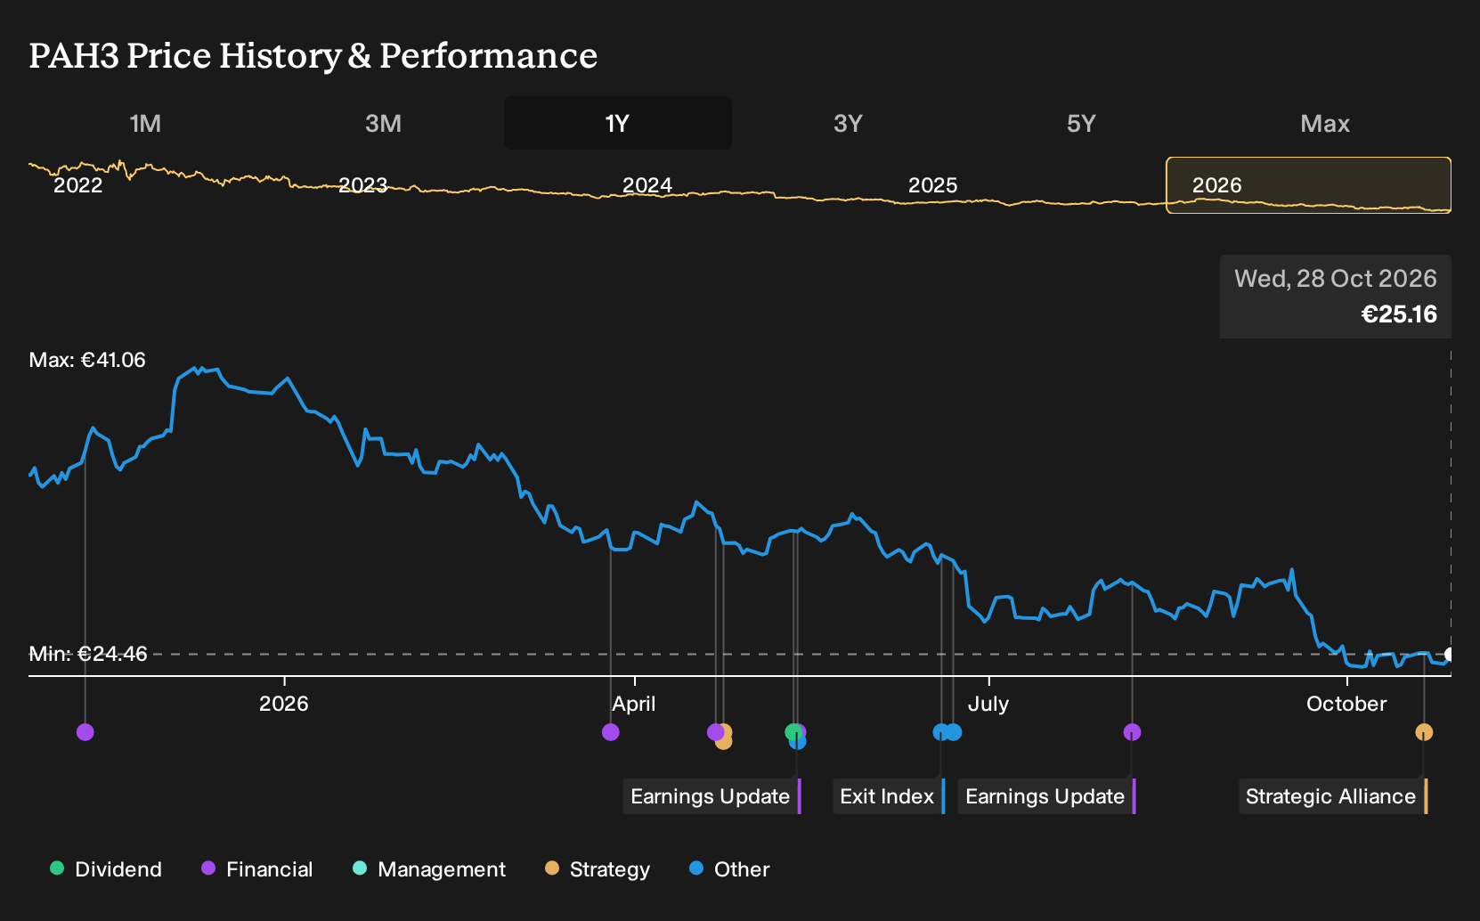The height and width of the screenshot is (921, 1480).
Task: Switch to the 3M range tab
Action: [383, 123]
